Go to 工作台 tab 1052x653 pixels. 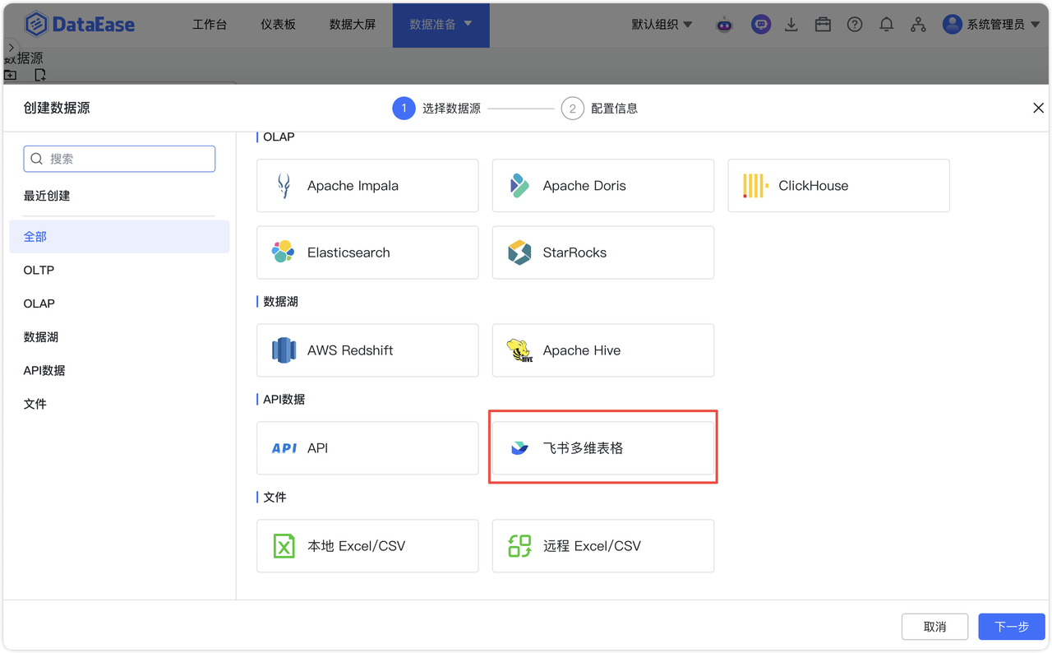point(210,25)
